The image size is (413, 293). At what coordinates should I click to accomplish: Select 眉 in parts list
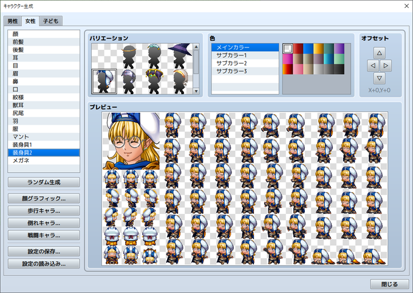point(44,74)
